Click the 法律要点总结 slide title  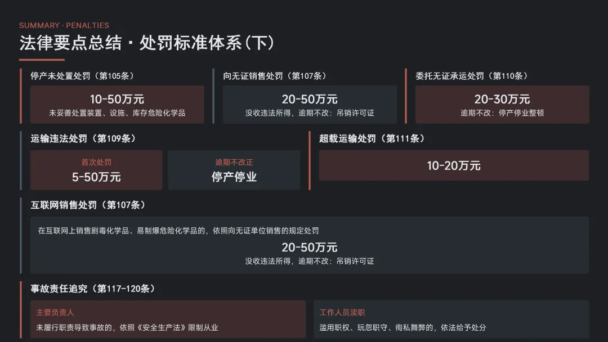[x=146, y=43]
